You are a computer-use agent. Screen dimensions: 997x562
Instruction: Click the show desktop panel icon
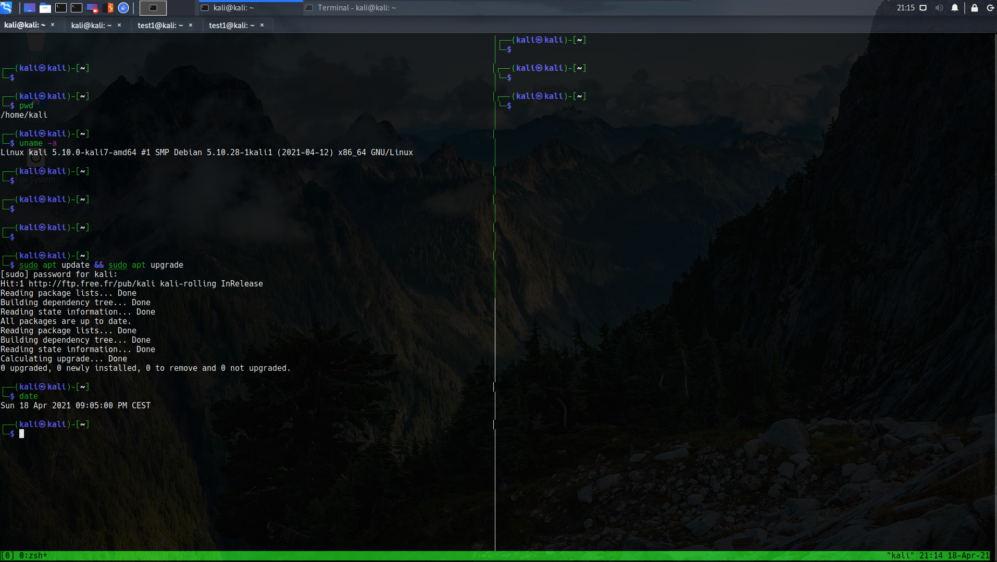(30, 8)
